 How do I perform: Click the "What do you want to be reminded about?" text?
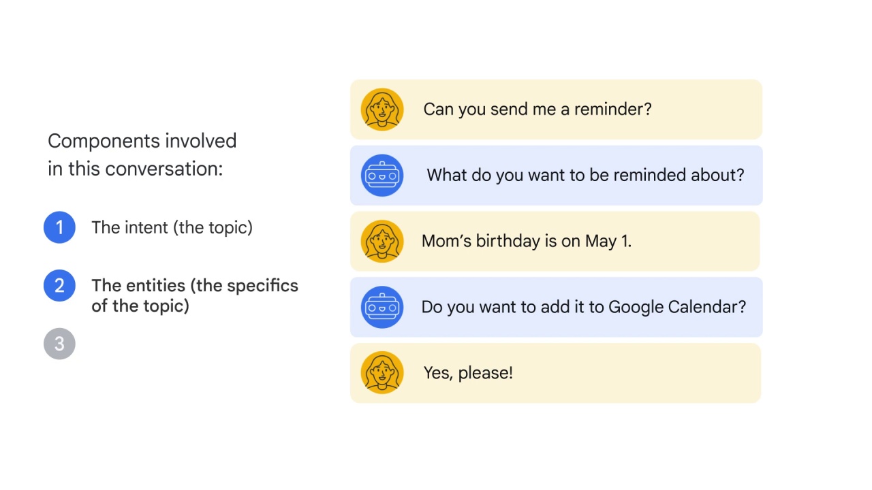coord(585,175)
